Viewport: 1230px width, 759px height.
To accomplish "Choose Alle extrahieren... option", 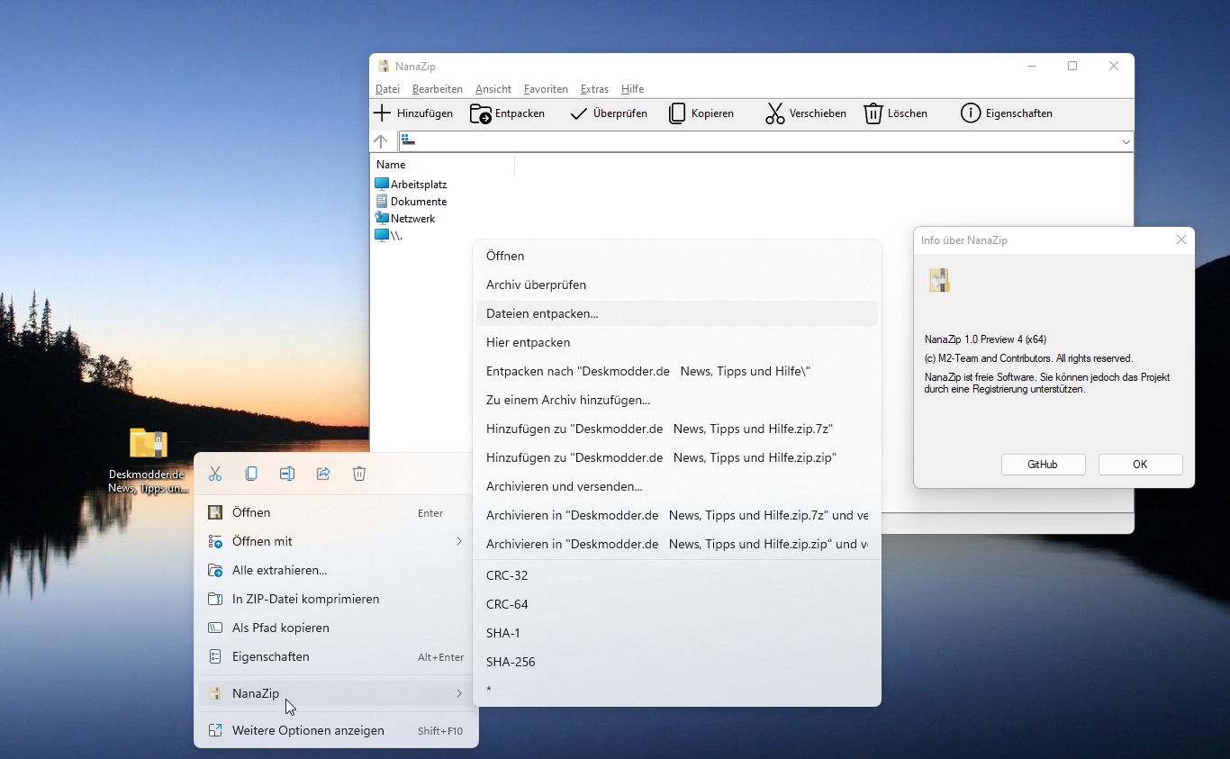I will coord(336,570).
